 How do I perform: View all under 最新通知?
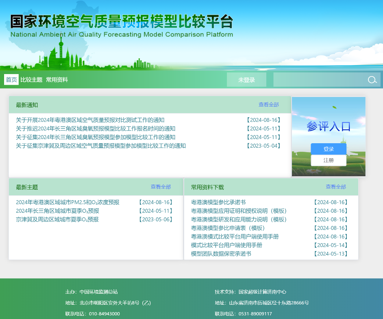pos(269,105)
